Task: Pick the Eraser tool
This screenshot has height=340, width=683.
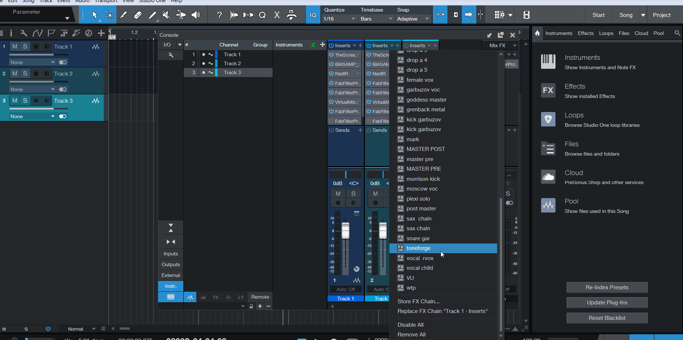Action: [138, 15]
